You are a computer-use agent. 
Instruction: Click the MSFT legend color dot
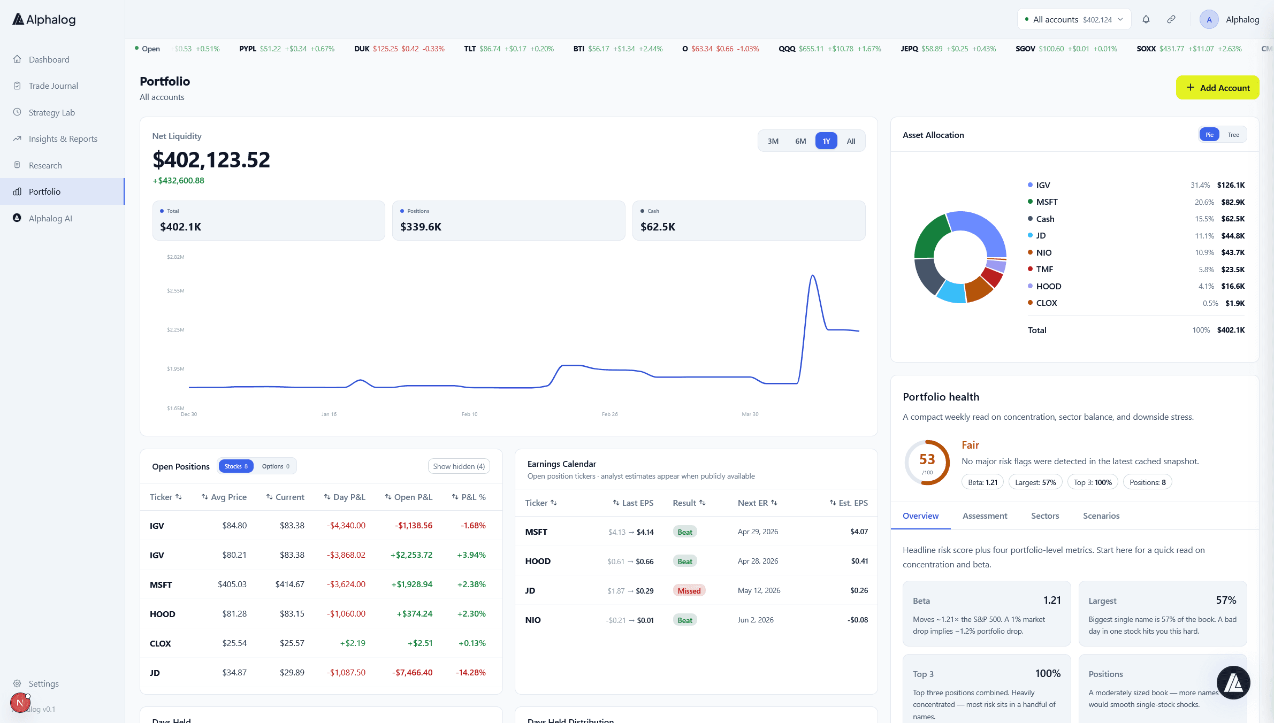coord(1030,202)
